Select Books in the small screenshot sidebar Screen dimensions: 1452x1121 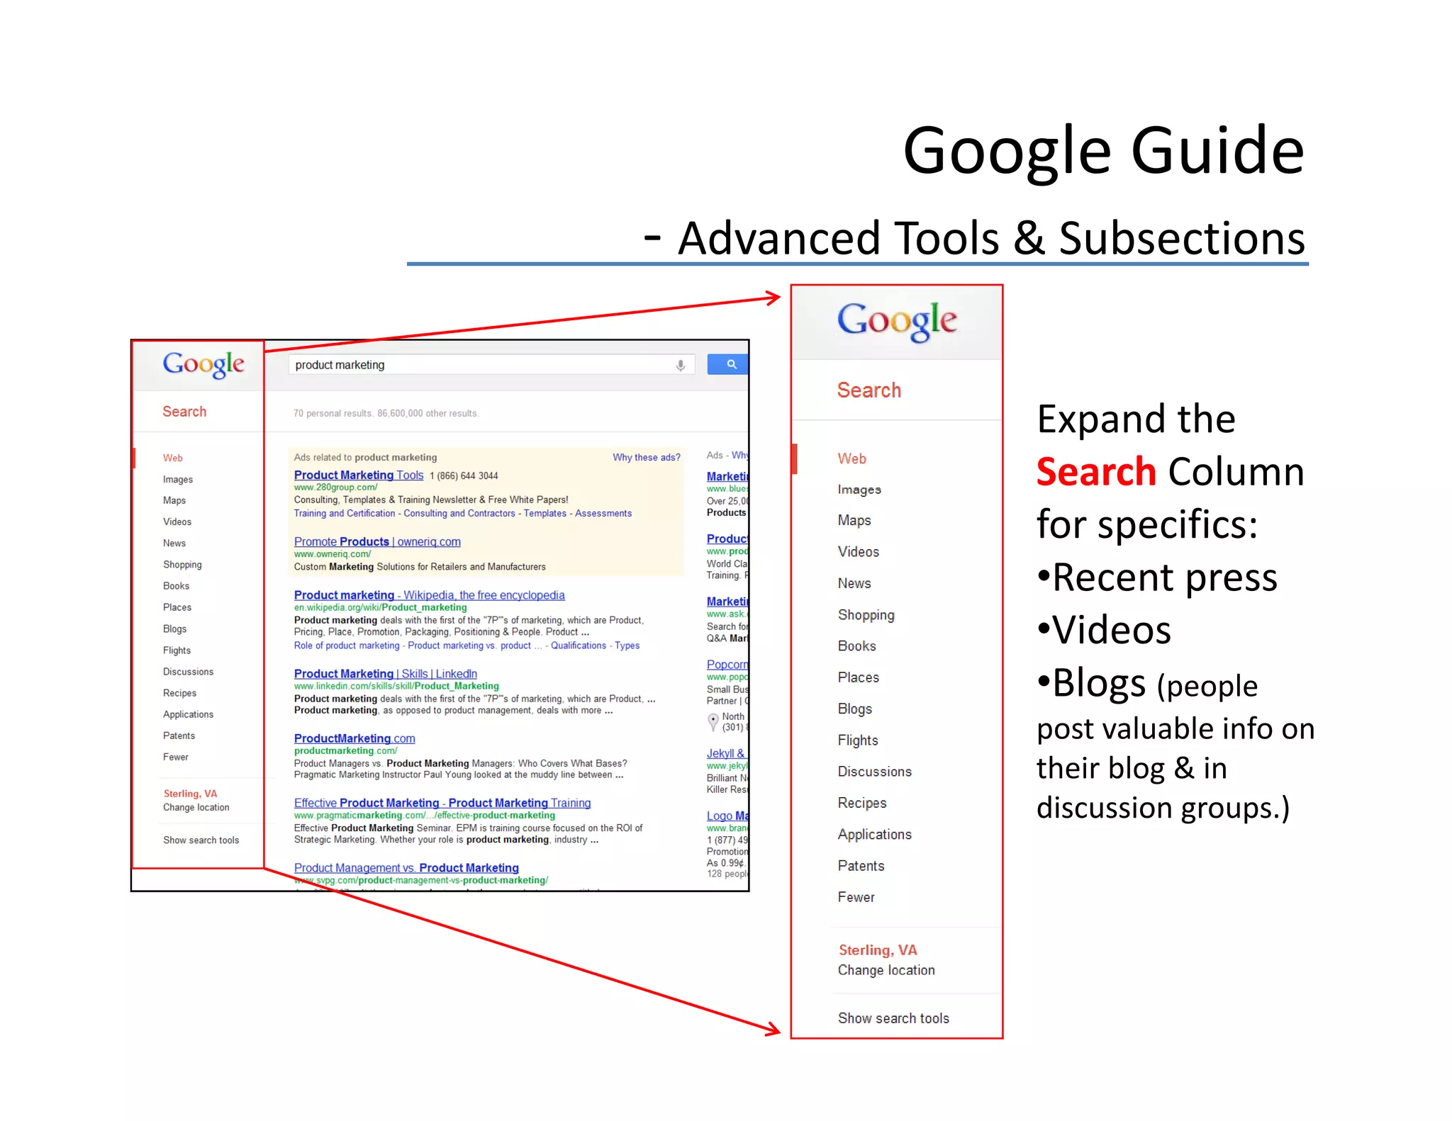(176, 586)
